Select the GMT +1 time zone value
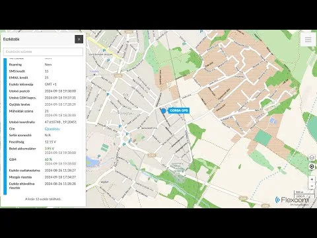This screenshot has width=317, height=238. pos(51,85)
